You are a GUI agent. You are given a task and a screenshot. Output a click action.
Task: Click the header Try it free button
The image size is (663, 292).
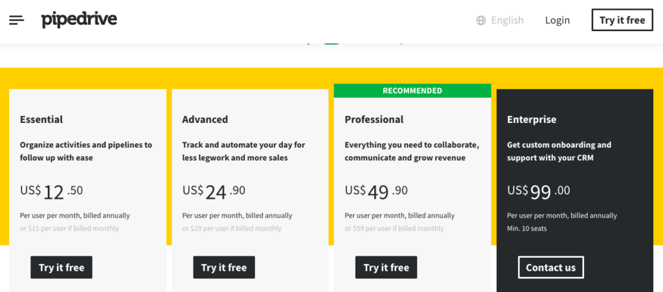pos(622,20)
